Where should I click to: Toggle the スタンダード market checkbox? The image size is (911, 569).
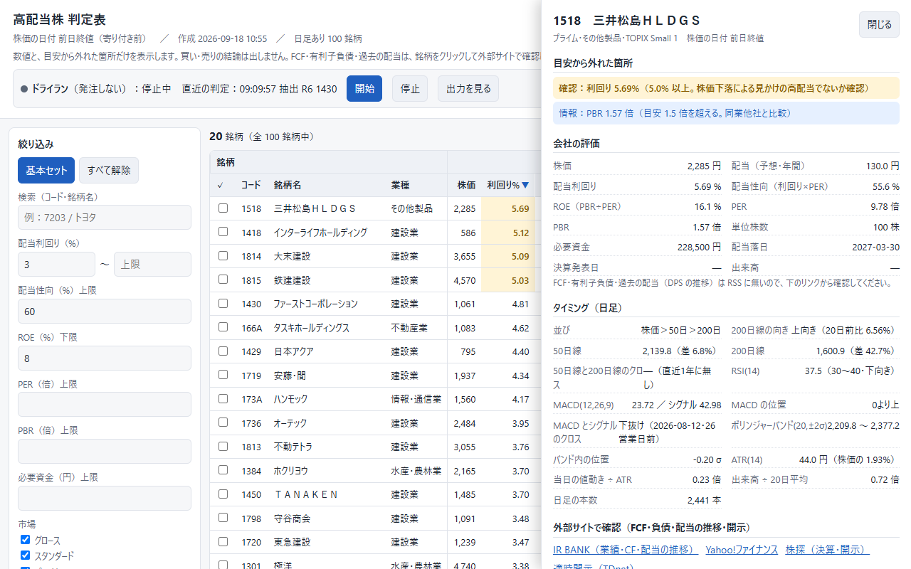coord(25,555)
